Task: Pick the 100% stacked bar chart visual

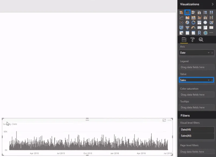Action: (x=205, y=12)
